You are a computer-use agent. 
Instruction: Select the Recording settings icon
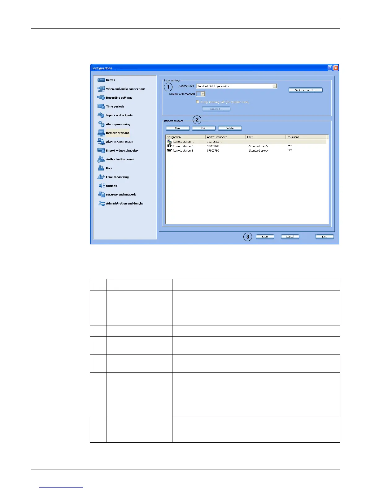coord(101,98)
